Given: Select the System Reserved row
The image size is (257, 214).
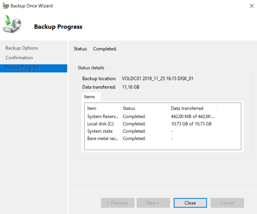Looking at the screenshot, I should [x=103, y=117].
